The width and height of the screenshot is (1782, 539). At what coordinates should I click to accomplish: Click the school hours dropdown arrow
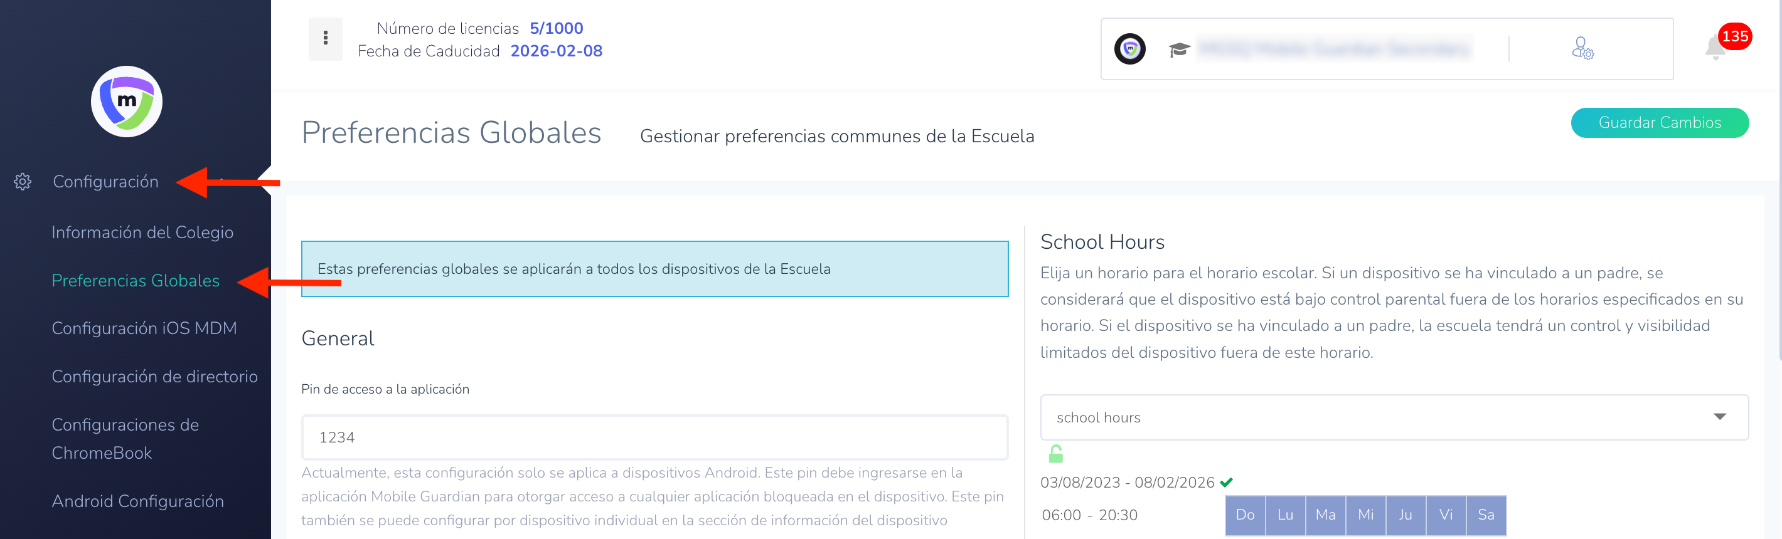tap(1720, 417)
